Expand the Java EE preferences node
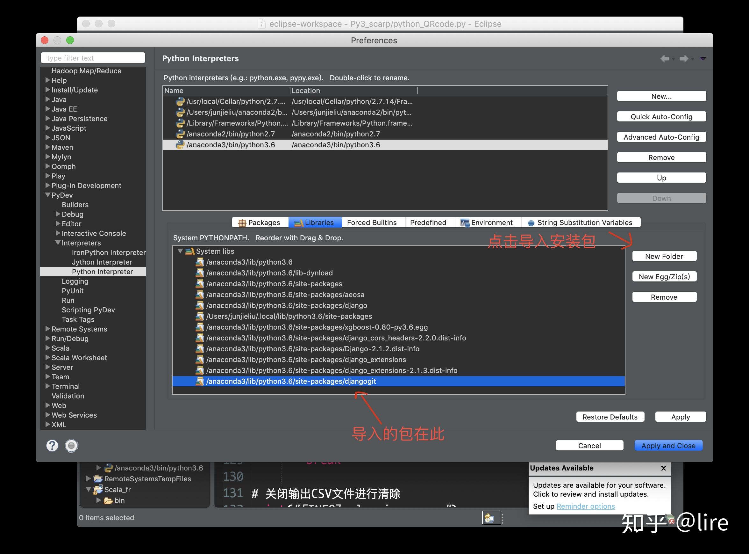The height and width of the screenshot is (554, 749). 47,109
